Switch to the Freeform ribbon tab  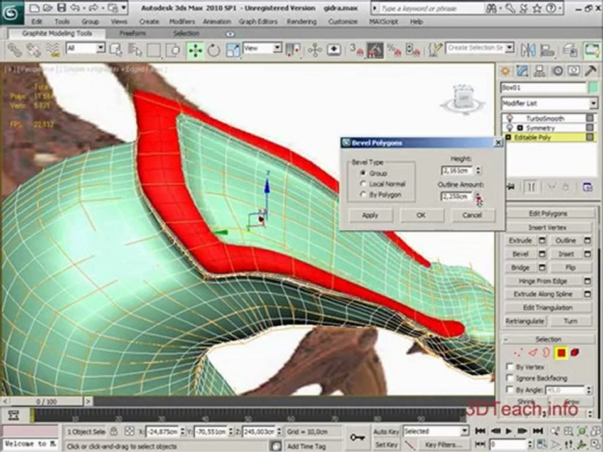pos(133,33)
